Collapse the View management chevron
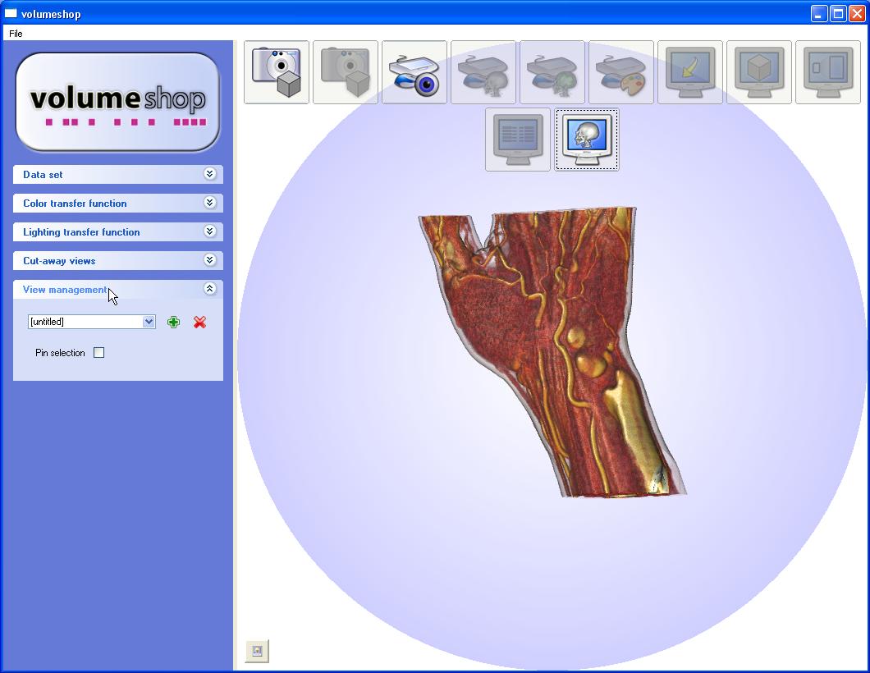The width and height of the screenshot is (870, 673). tap(210, 289)
